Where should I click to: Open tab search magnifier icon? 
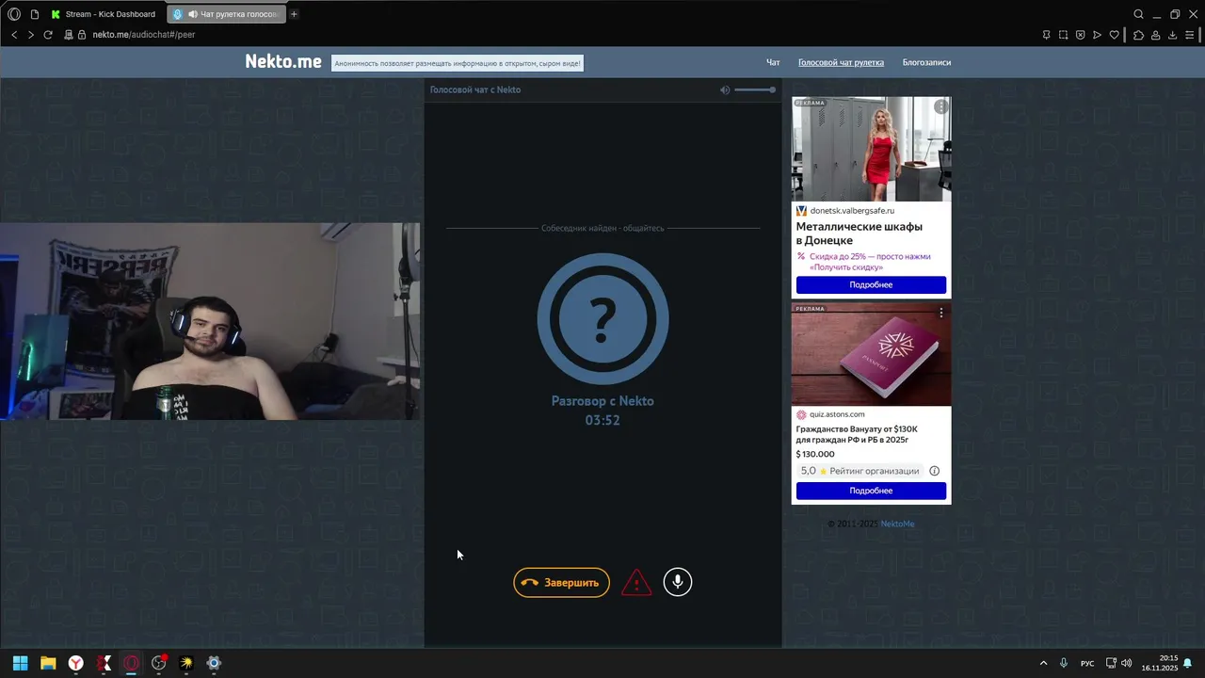(1138, 14)
